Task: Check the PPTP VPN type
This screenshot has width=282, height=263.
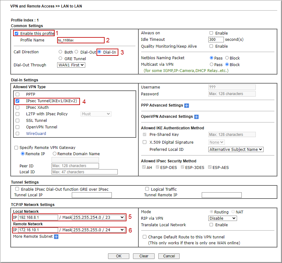Action: coord(17,94)
